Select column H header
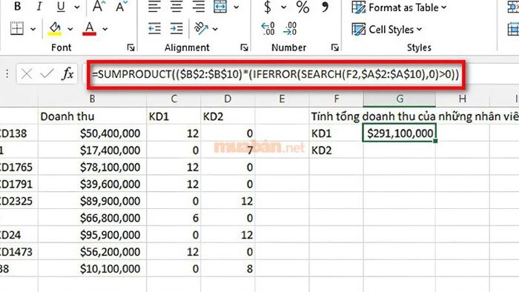519x292 pixels. (x=463, y=99)
